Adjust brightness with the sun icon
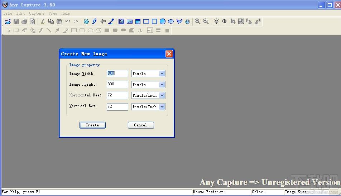Screen dimensions: 341x196 [x=216, y=21]
